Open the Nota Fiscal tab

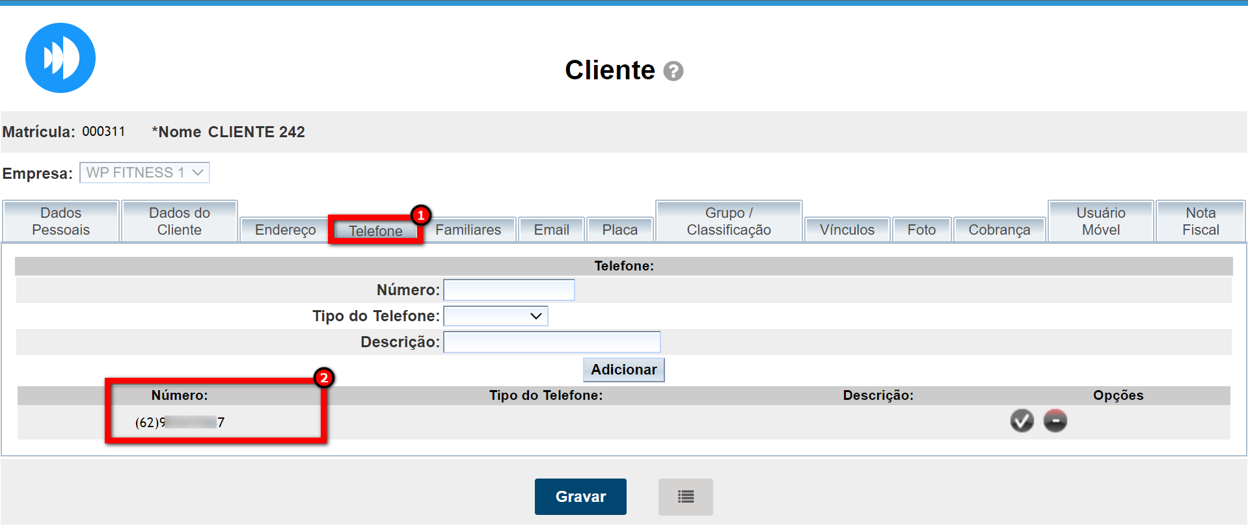point(1200,222)
